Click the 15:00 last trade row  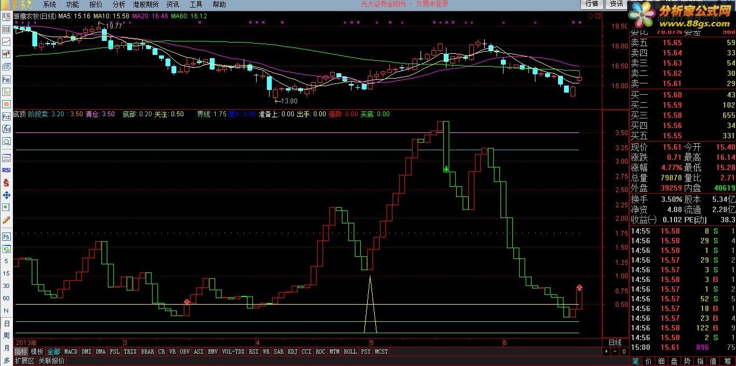(x=683, y=348)
